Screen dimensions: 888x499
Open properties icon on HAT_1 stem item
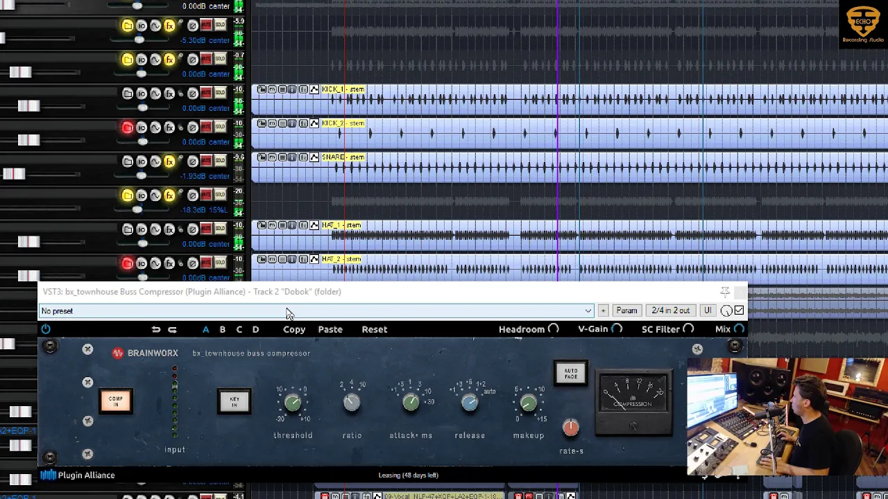click(x=293, y=225)
